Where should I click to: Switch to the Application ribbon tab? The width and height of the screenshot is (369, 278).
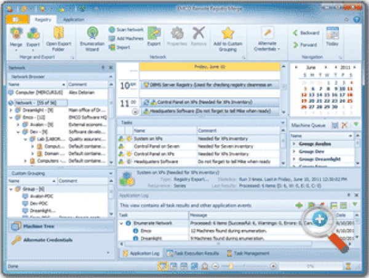pyautogui.click(x=74, y=20)
